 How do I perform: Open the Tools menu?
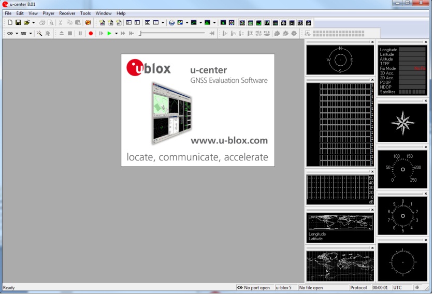[x=85, y=13]
